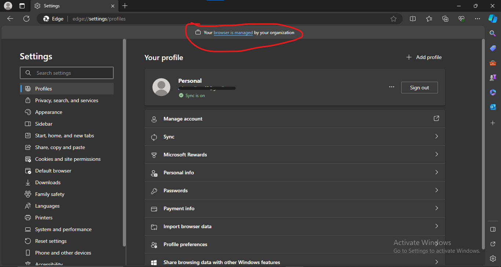Open a new tab with the plus icon
The width and height of the screenshot is (501, 267).
(x=125, y=6)
